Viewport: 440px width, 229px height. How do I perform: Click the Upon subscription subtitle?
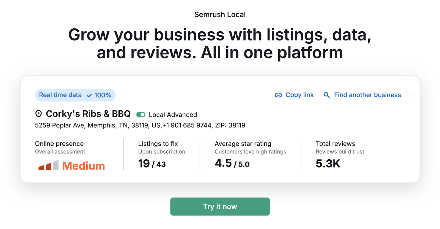(x=162, y=152)
